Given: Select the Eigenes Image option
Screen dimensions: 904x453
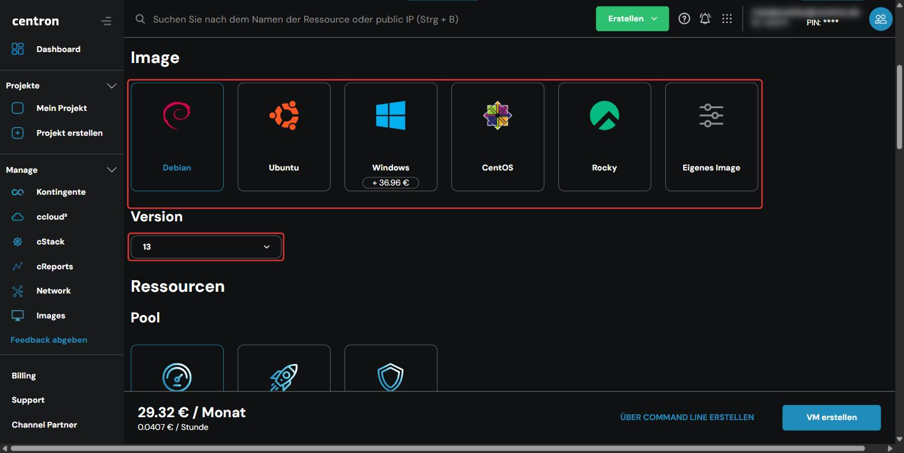Looking at the screenshot, I should (x=712, y=136).
